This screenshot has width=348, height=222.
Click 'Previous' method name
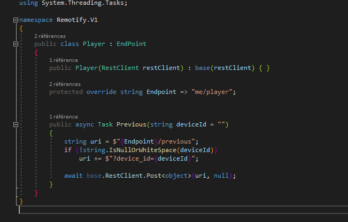point(132,124)
